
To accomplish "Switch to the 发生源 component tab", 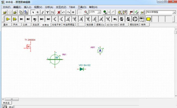I will (36, 25).
